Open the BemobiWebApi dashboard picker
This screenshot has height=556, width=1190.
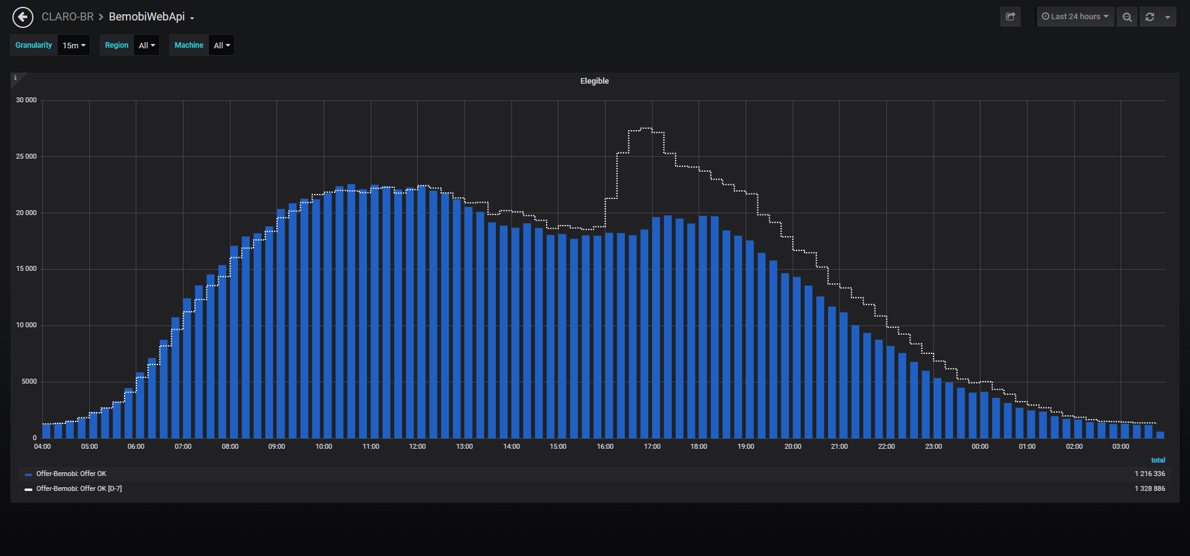tap(151, 17)
